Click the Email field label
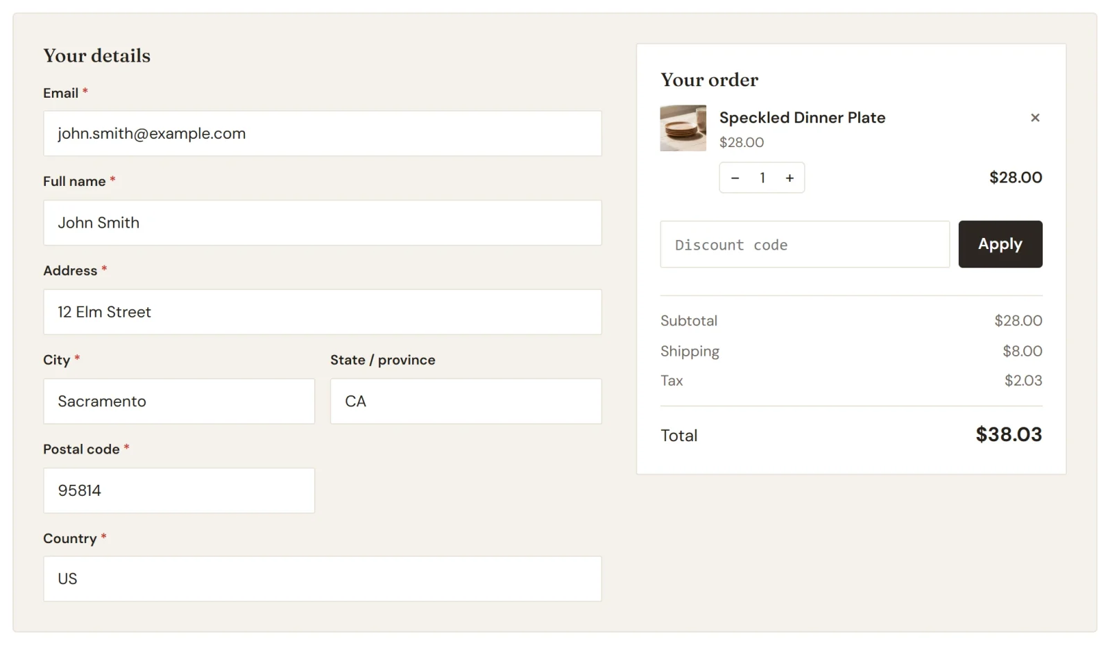This screenshot has width=1110, height=645. (x=61, y=93)
